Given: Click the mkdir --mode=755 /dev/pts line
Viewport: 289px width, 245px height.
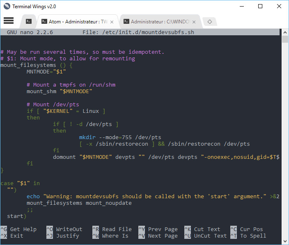Looking at the screenshot, I should [120, 137].
